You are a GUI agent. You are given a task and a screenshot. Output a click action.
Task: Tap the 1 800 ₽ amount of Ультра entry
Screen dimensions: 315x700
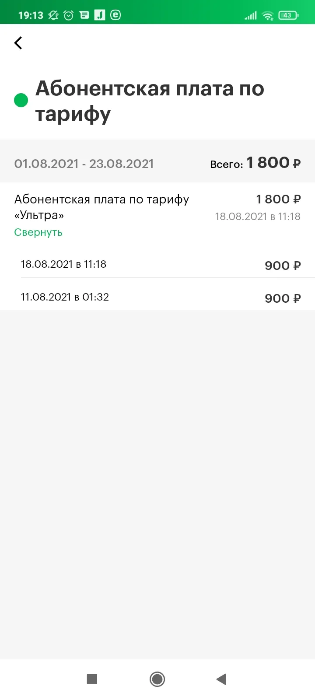click(279, 199)
